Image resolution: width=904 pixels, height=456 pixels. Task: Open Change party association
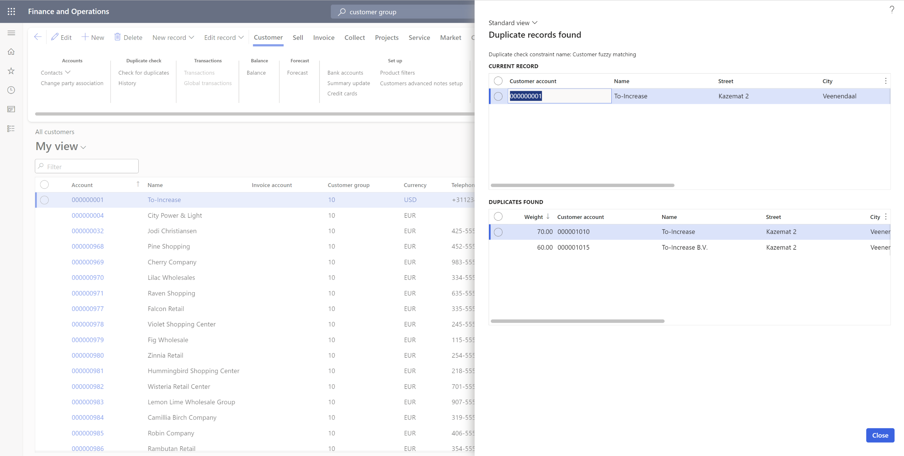pyautogui.click(x=72, y=83)
